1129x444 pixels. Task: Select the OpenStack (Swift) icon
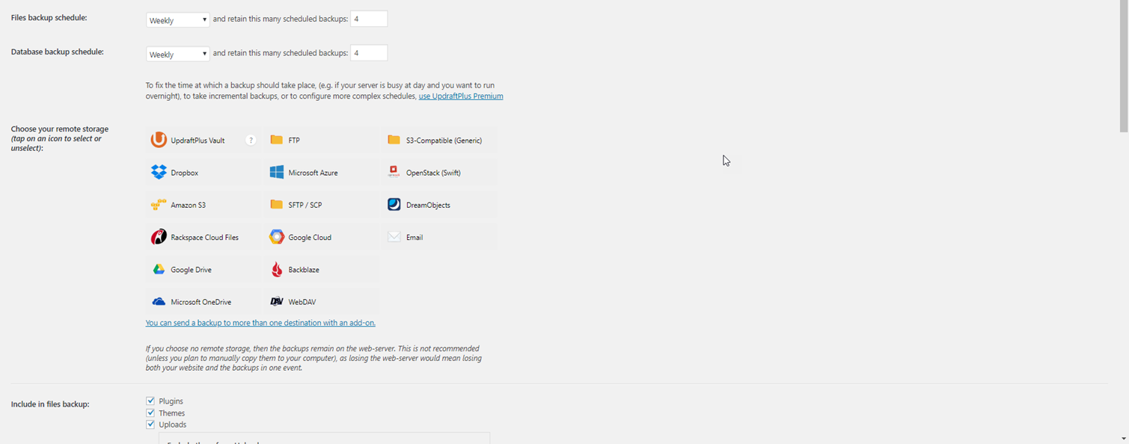coord(394,173)
